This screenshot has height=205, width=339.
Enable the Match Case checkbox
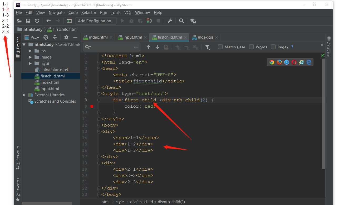(220, 47)
